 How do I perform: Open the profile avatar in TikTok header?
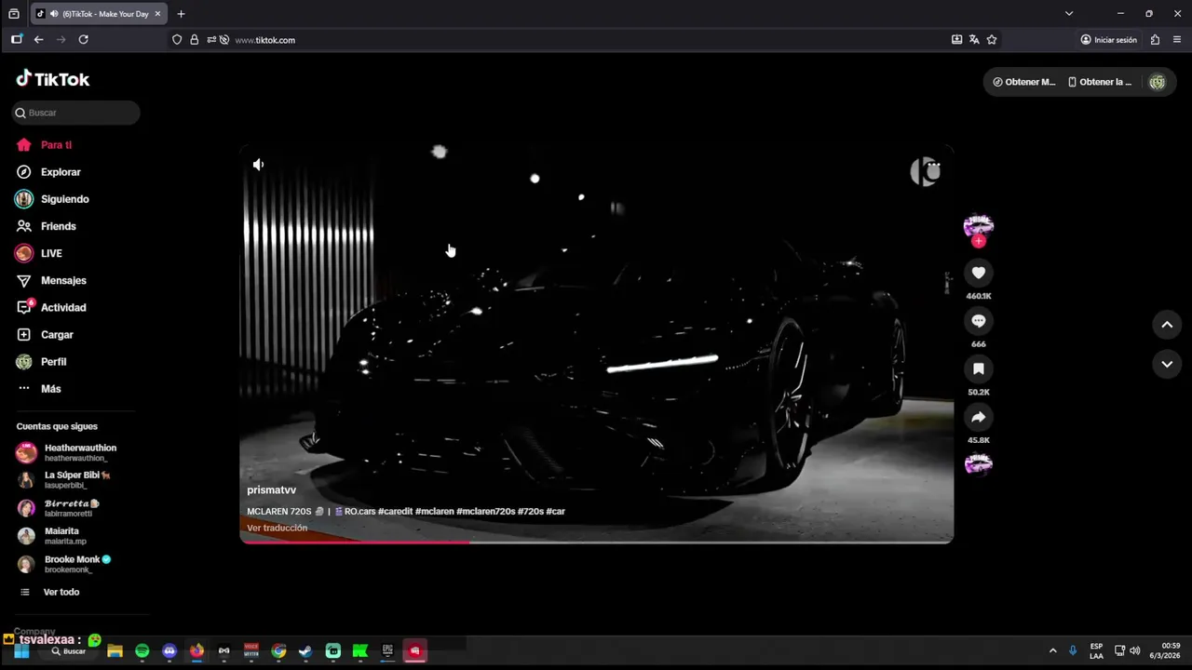tap(1157, 82)
